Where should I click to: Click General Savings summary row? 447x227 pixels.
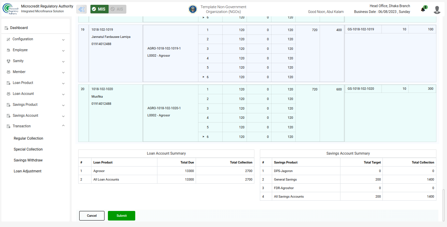point(348,180)
